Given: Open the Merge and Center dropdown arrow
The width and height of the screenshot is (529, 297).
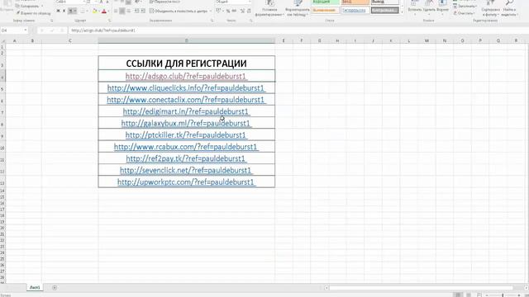Looking at the screenshot, I should click(x=211, y=11).
